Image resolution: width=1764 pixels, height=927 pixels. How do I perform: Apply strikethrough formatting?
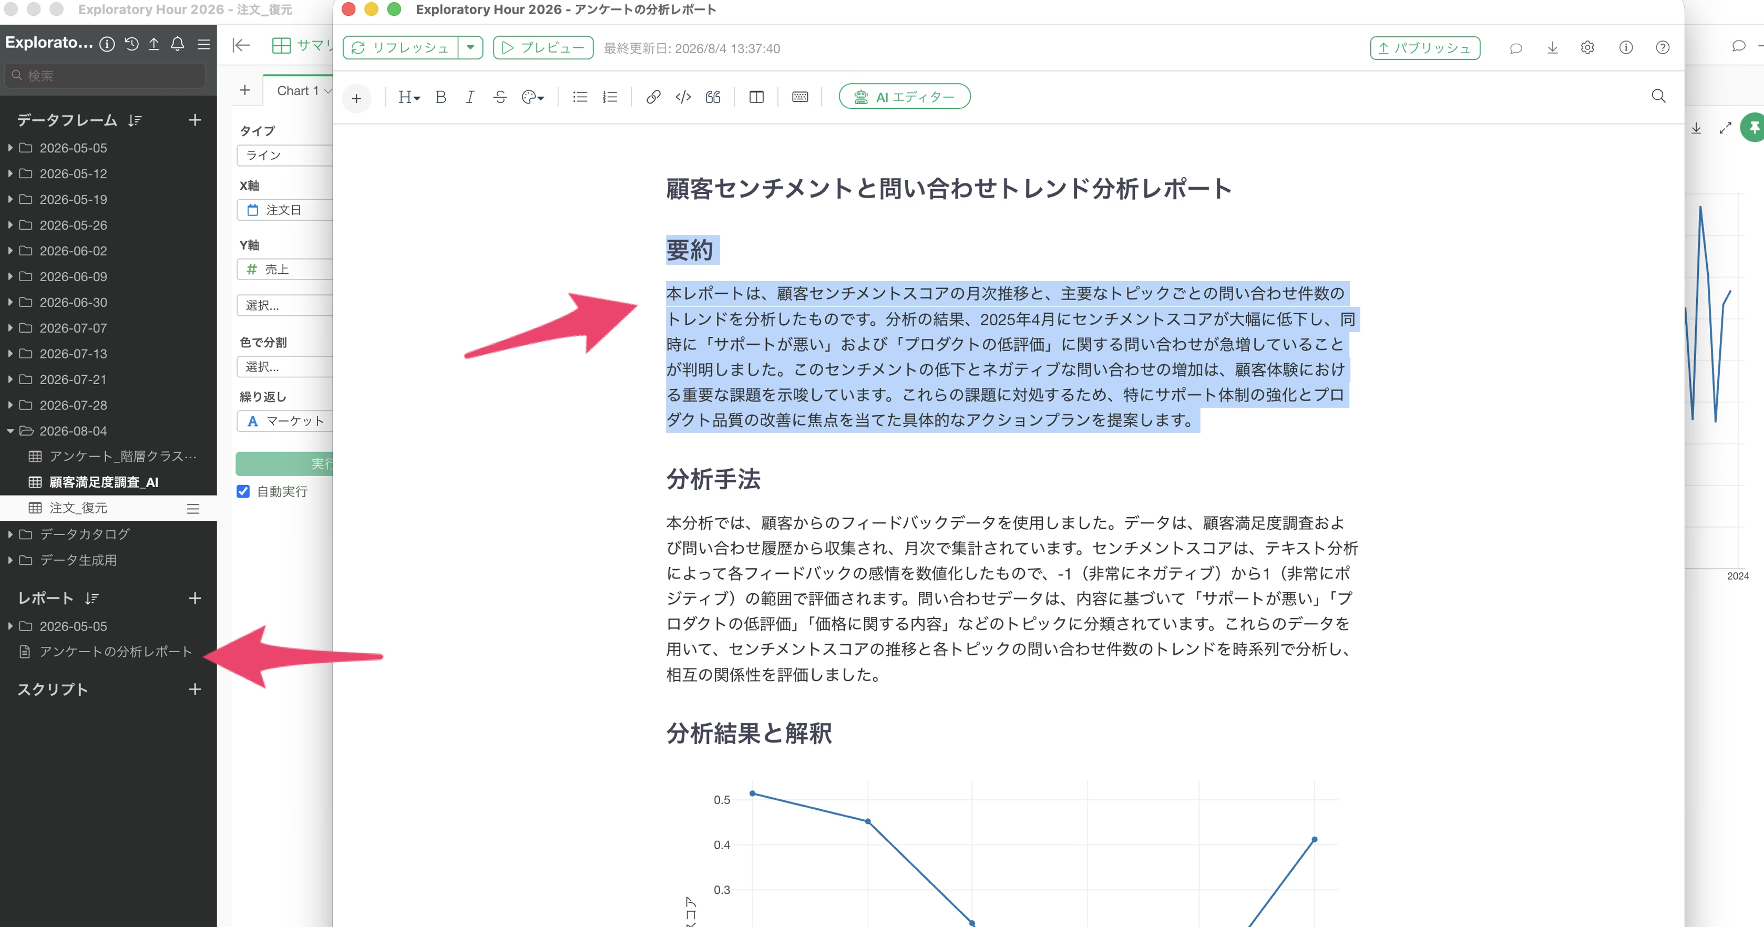coord(500,97)
